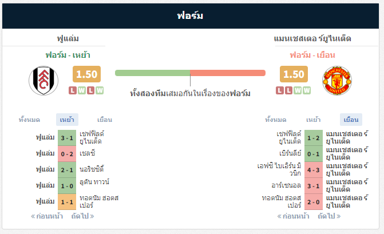Switch Fulham's list to the เยือน tab
This screenshot has width=384, height=234.
[105, 120]
